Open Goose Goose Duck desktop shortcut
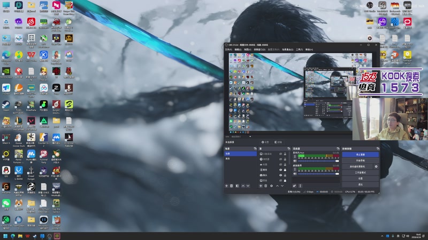 (19, 139)
